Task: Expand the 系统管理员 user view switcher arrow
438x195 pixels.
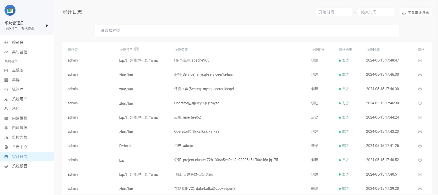Action: click(x=47, y=26)
